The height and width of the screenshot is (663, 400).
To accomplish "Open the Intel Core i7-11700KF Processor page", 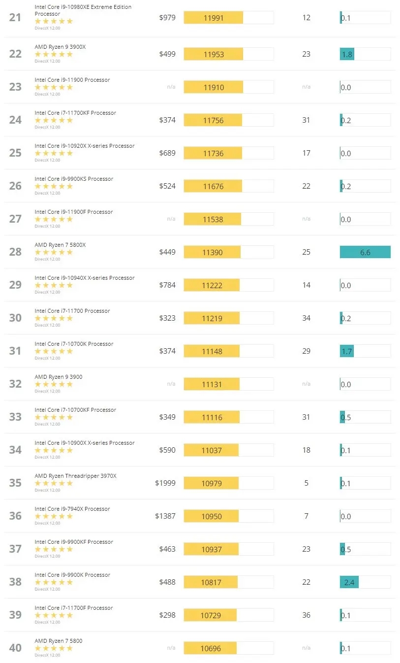I will [x=75, y=113].
